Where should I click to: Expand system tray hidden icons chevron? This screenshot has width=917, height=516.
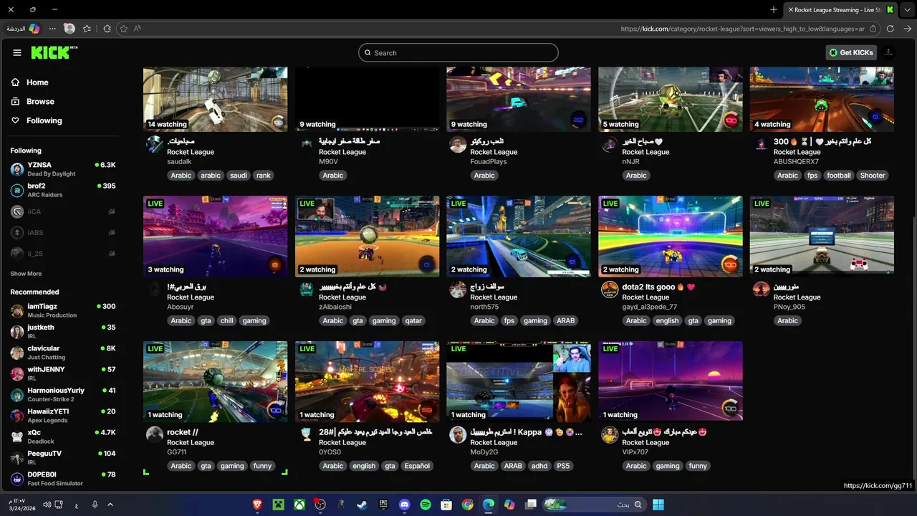pyautogui.click(x=110, y=505)
